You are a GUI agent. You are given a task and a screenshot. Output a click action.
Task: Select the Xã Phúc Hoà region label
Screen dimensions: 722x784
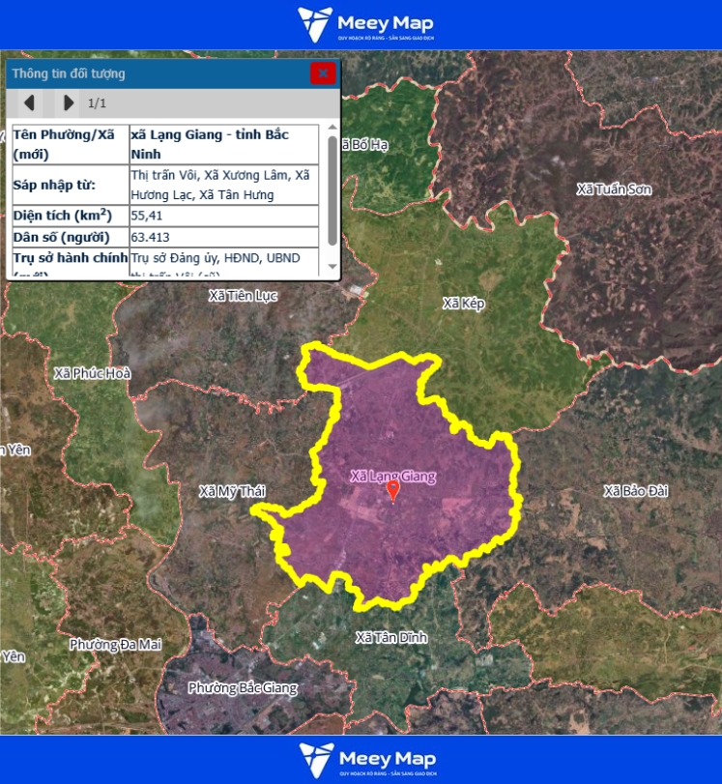point(93,373)
